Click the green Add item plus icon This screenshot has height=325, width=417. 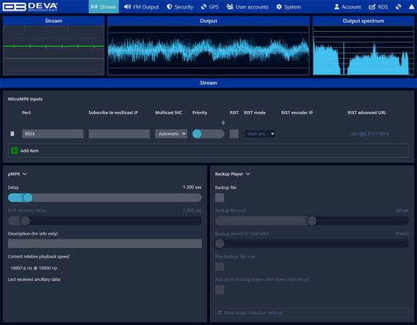pos(14,151)
